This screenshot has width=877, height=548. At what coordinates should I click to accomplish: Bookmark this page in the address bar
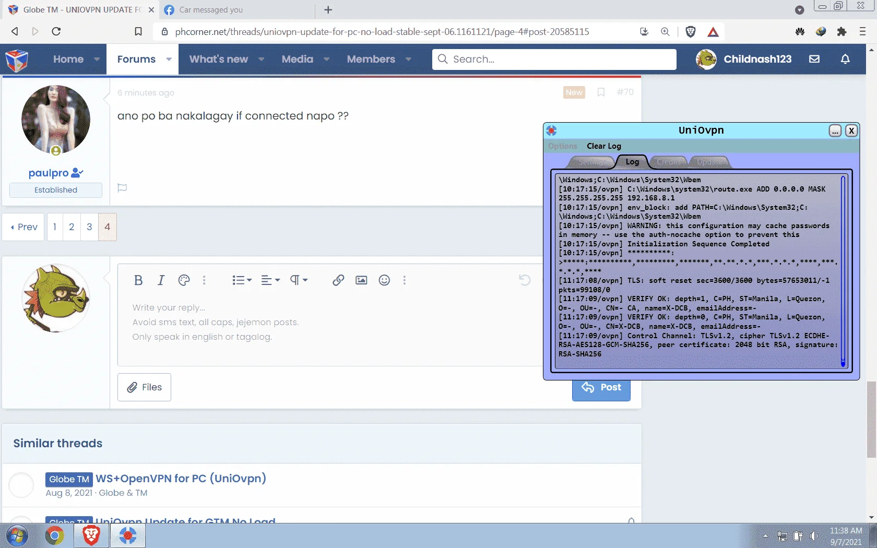point(138,31)
